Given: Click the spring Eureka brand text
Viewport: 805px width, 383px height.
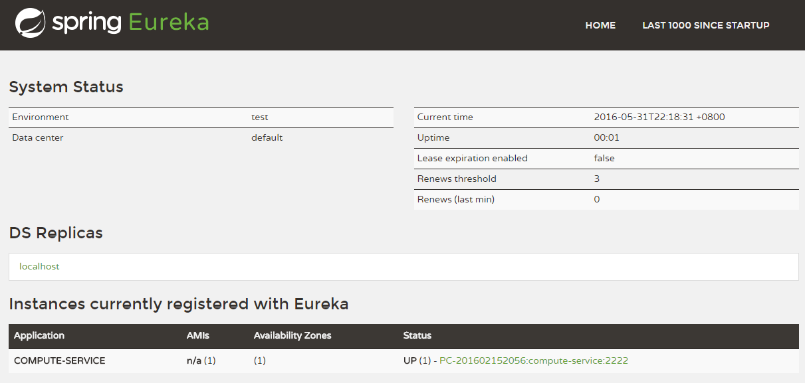Looking at the screenshot, I should pyautogui.click(x=130, y=23).
